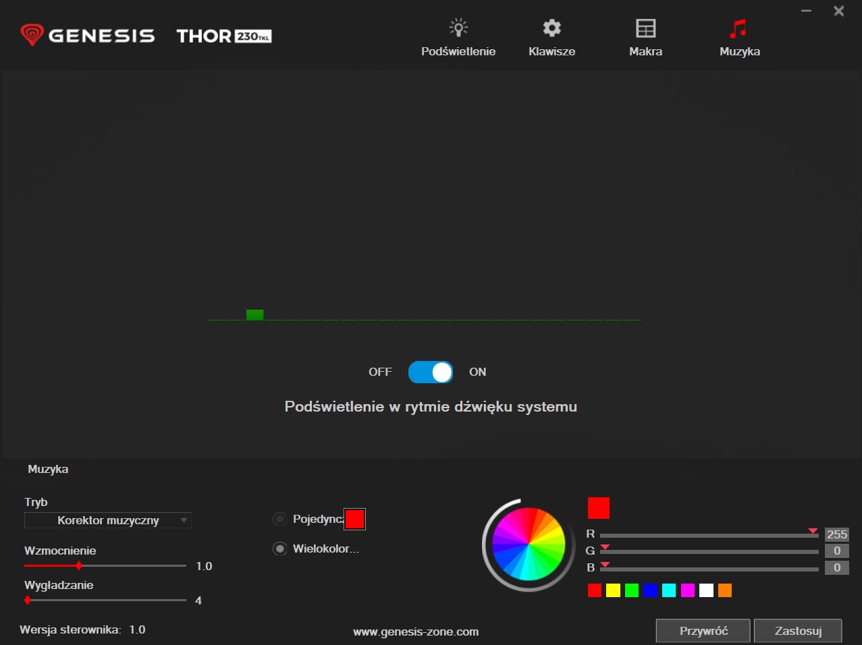862x645 pixels.
Task: Click the large red color preview square
Action: click(x=598, y=507)
